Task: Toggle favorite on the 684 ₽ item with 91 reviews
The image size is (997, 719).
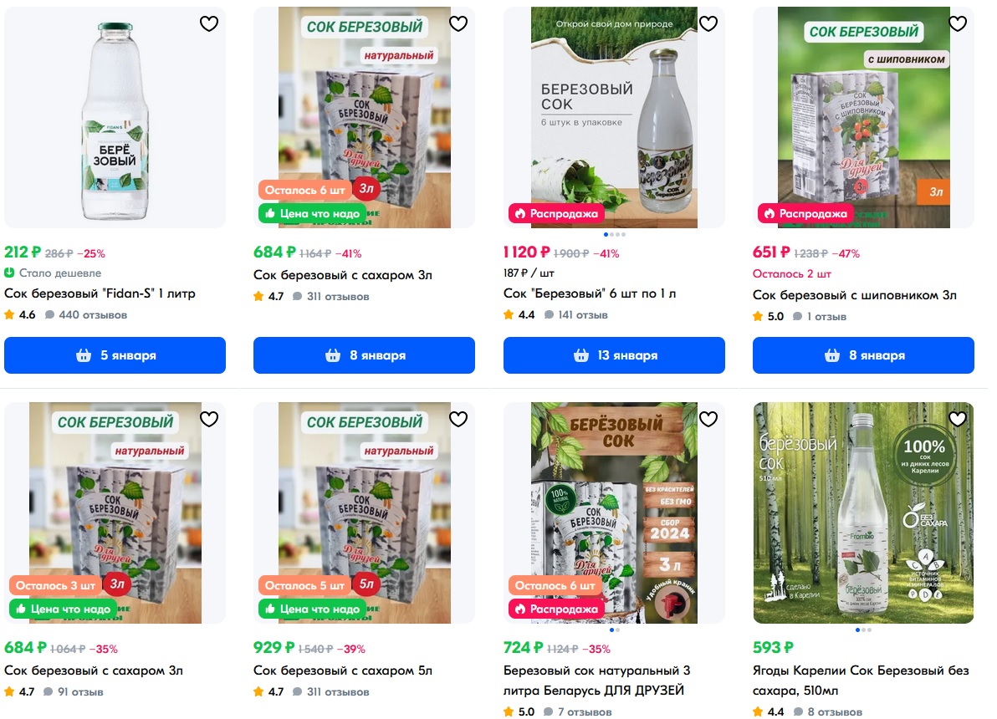Action: [x=208, y=419]
